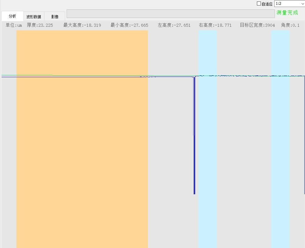Viewport: 305px width, 248px height.
Task: Click the 目标区宽度:3904 label
Action: [x=257, y=25]
